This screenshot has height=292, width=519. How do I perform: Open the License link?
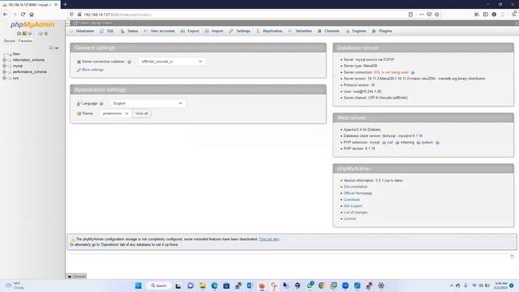point(350,219)
